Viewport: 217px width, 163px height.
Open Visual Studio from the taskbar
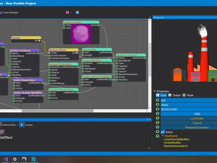[x=5, y=159]
